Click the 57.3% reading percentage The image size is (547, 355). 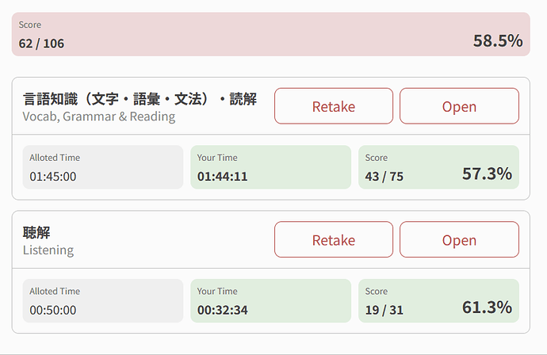click(487, 174)
